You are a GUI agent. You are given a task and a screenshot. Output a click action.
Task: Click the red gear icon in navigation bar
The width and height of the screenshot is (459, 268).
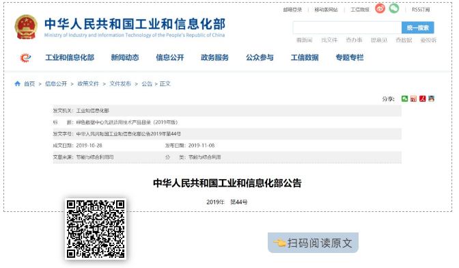coord(25,57)
